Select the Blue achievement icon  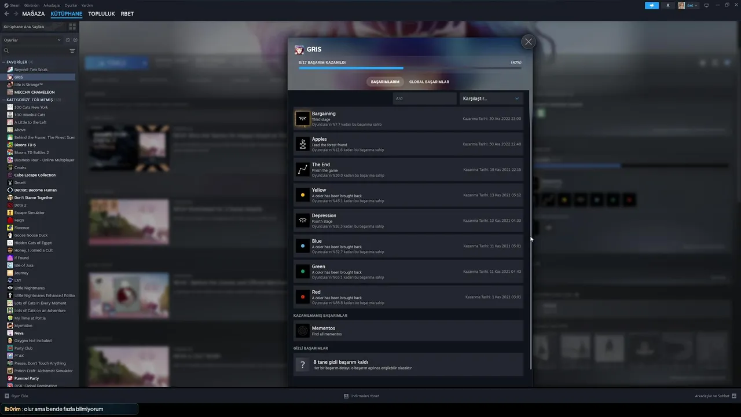coord(302,246)
